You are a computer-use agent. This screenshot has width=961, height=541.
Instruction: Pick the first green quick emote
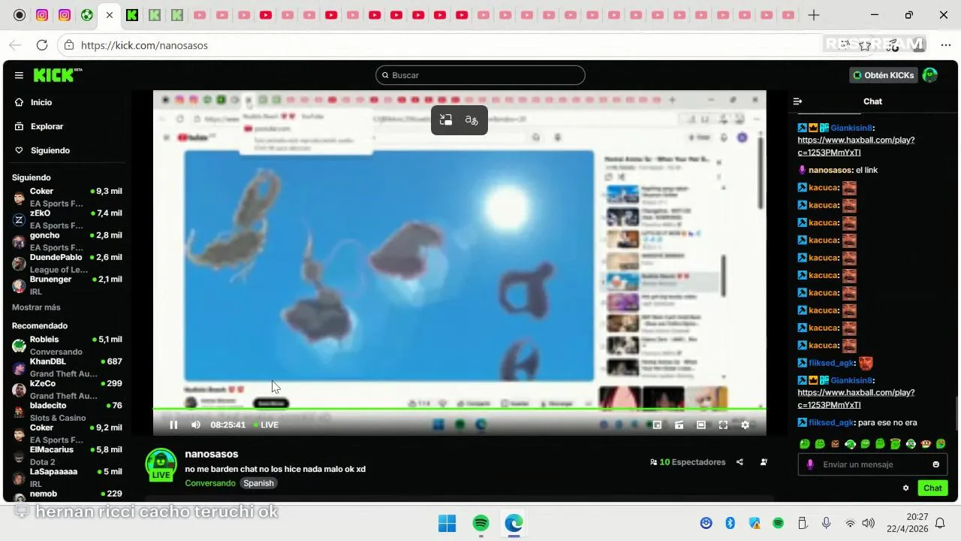tap(805, 444)
